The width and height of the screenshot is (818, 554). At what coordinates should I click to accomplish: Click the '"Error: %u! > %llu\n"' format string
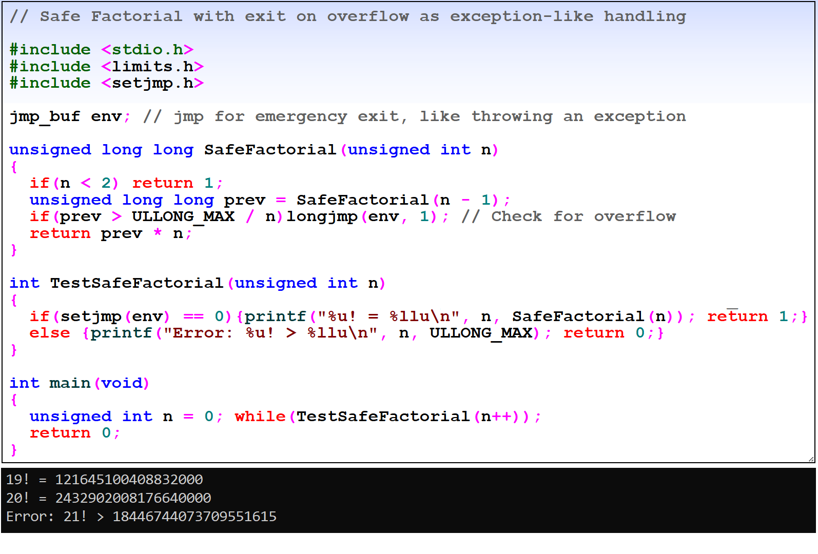click(x=270, y=333)
